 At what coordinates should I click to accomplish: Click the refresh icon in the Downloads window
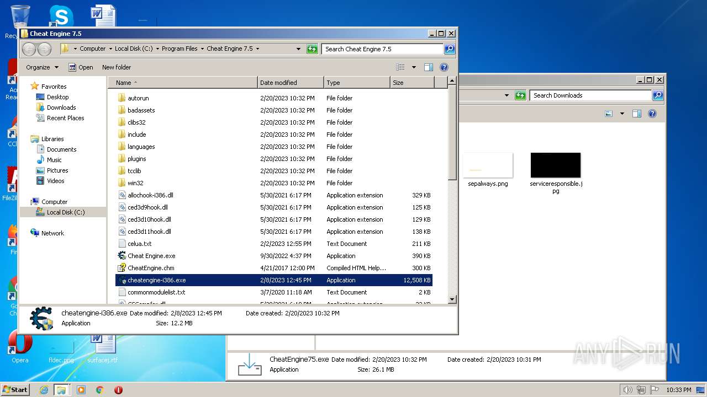tap(520, 95)
